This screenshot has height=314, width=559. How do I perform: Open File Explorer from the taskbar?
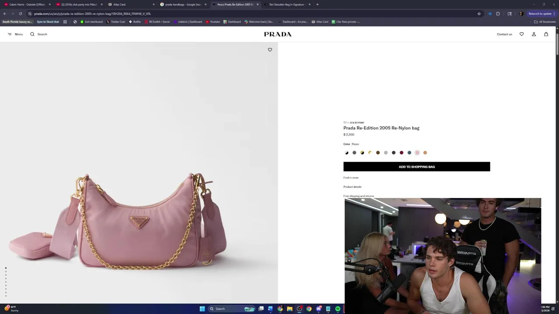click(290, 309)
